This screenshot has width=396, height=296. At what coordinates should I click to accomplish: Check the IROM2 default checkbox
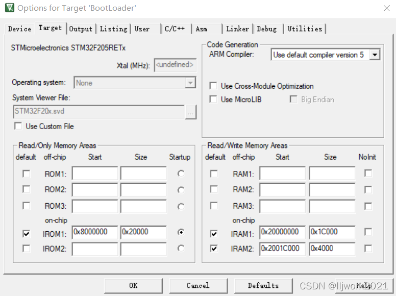point(26,249)
